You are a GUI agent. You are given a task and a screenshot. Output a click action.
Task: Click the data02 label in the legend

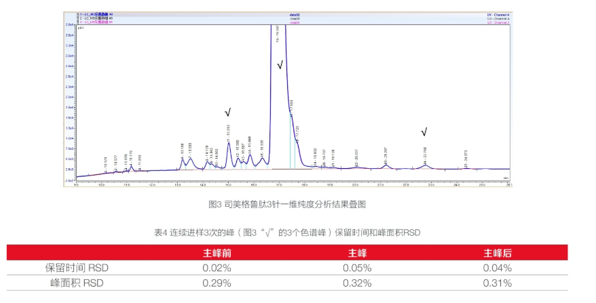(295, 15)
